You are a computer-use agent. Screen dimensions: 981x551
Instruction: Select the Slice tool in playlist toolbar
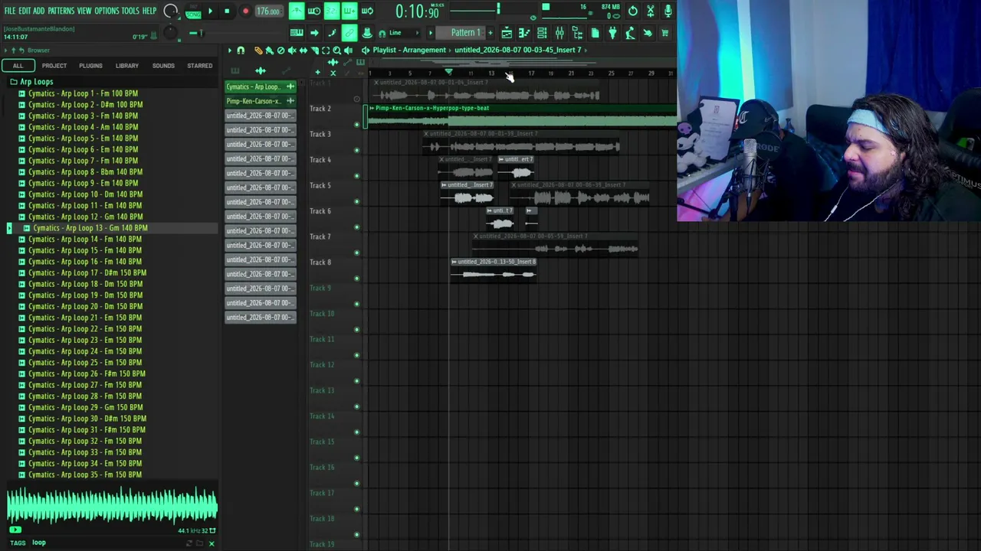pos(314,51)
